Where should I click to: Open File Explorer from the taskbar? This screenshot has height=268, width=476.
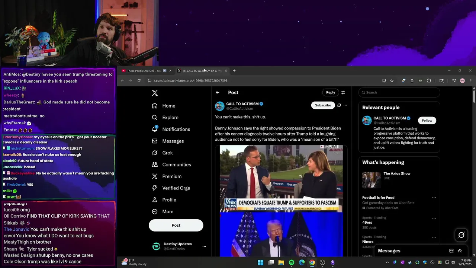[x=281, y=262]
